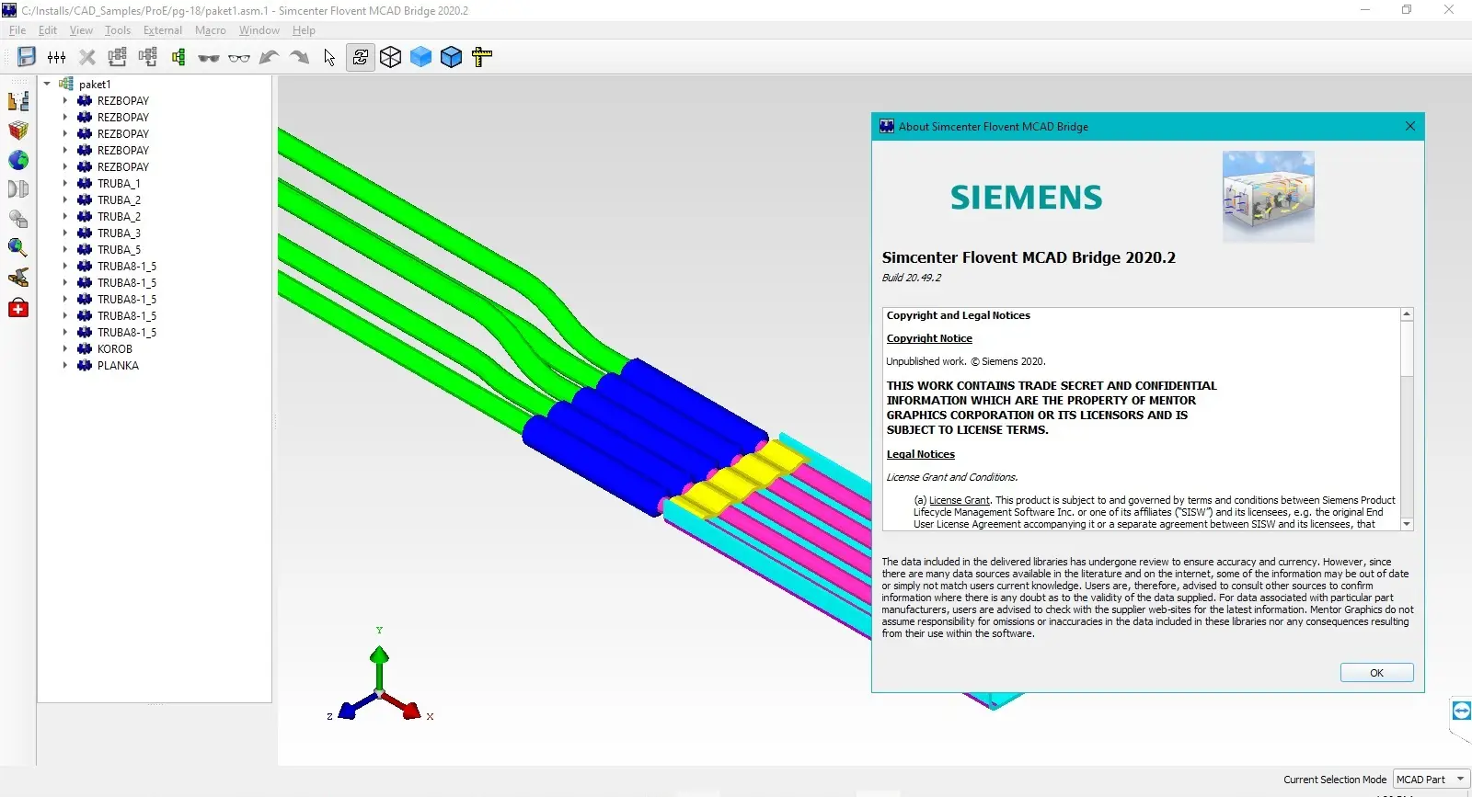Click the orange assembly blocks sidebar icon

pyautogui.click(x=18, y=100)
